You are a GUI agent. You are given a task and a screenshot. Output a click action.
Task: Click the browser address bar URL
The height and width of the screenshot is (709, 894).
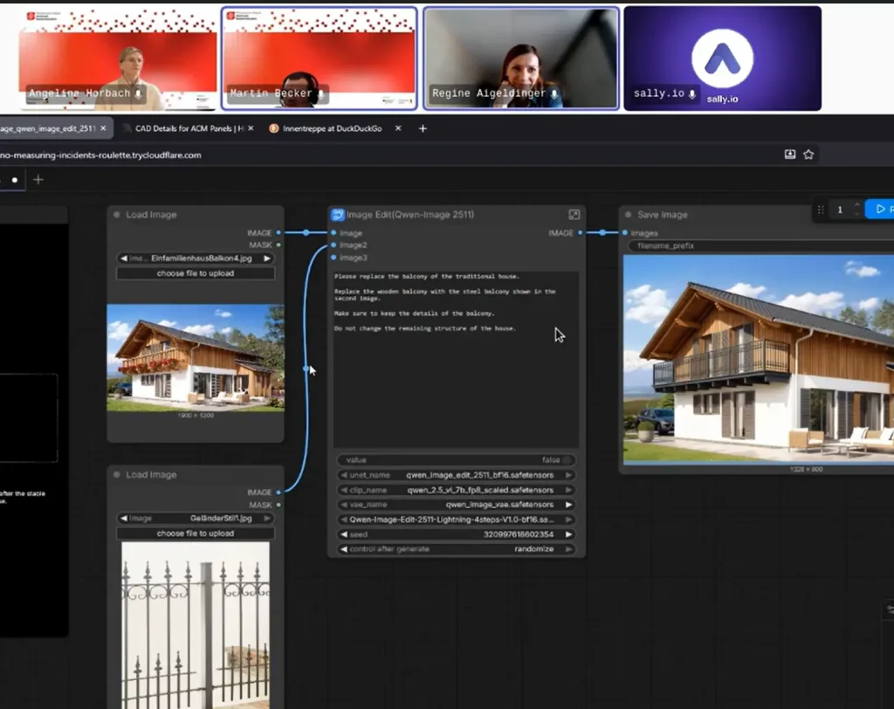pos(101,155)
